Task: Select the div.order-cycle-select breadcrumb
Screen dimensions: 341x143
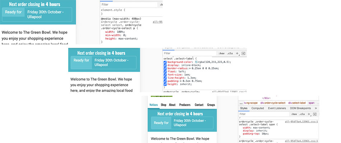Action: pyautogui.click(x=273, y=103)
